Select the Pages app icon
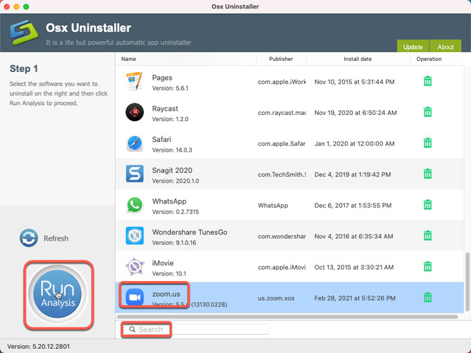Image resolution: width=471 pixels, height=353 pixels. pos(134,81)
